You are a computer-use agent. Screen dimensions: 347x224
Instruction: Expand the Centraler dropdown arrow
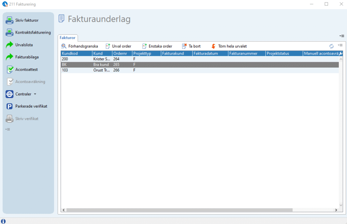point(35,94)
